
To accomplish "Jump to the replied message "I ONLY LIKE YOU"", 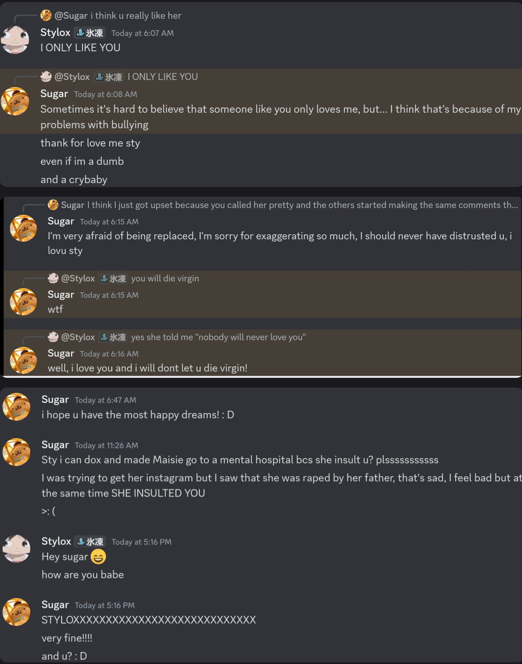I will tap(163, 77).
